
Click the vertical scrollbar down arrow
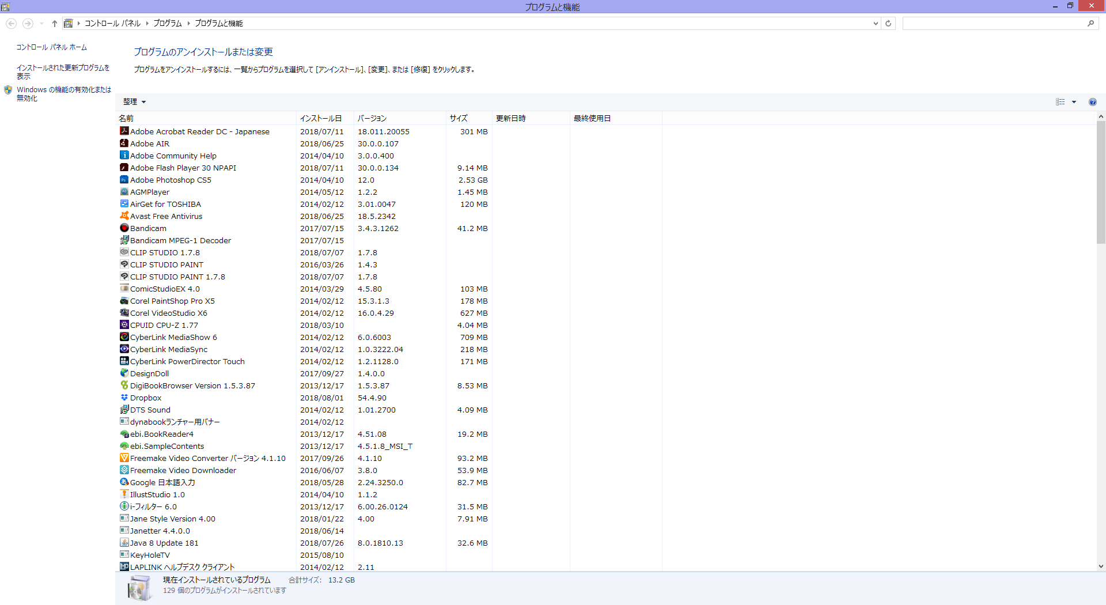(1101, 566)
